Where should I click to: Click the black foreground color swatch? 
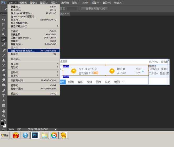tap(2, 124)
